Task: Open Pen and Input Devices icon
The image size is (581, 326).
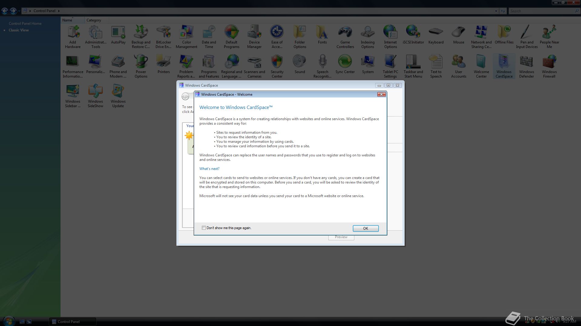Action: [x=527, y=37]
